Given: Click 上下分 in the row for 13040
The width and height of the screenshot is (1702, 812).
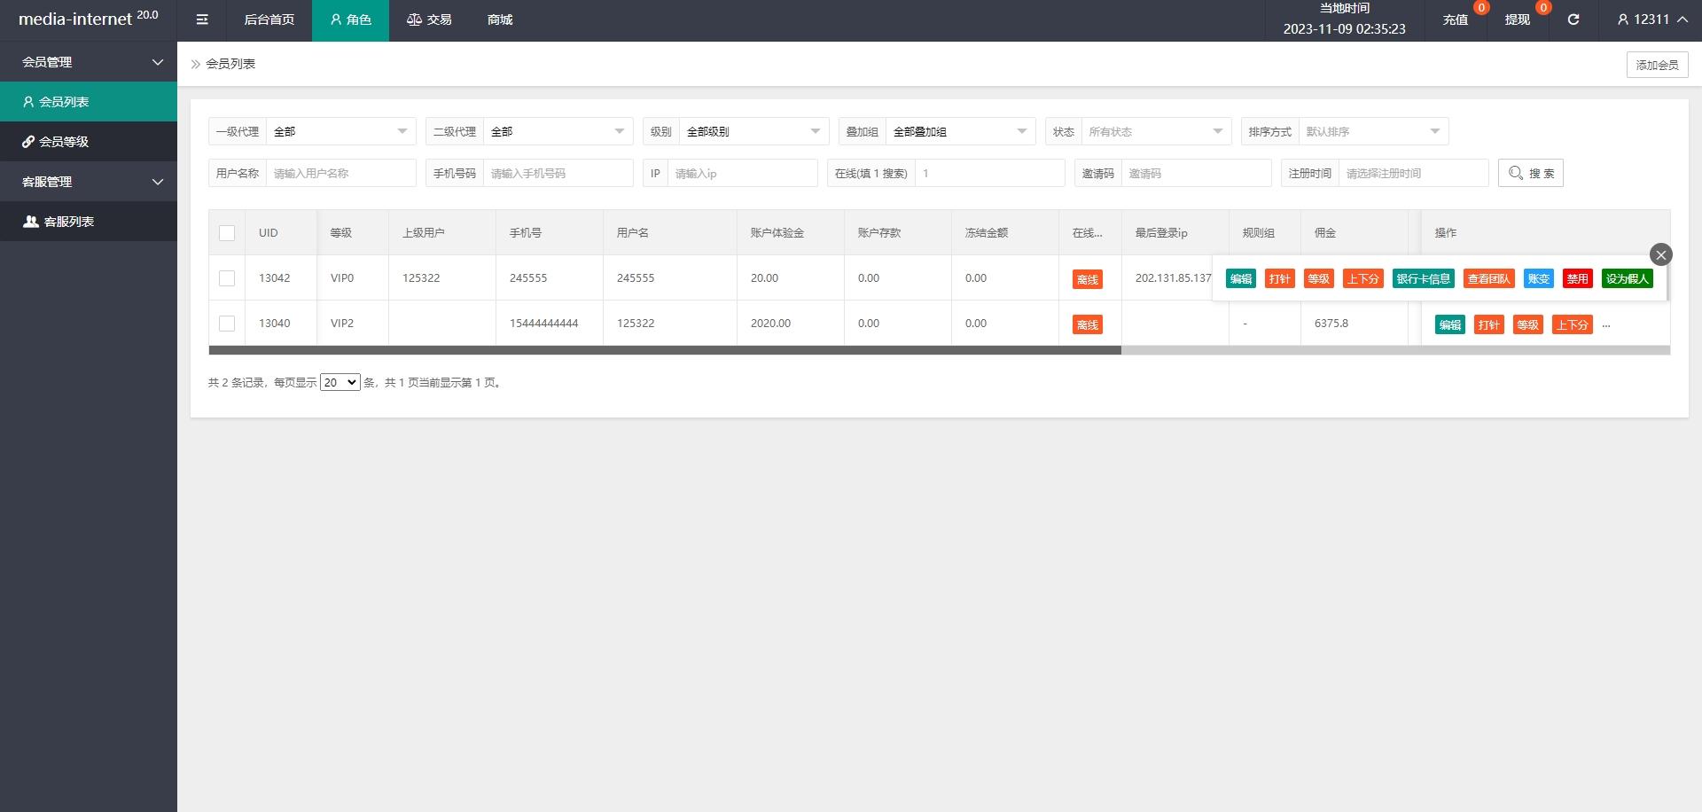Looking at the screenshot, I should (x=1573, y=324).
